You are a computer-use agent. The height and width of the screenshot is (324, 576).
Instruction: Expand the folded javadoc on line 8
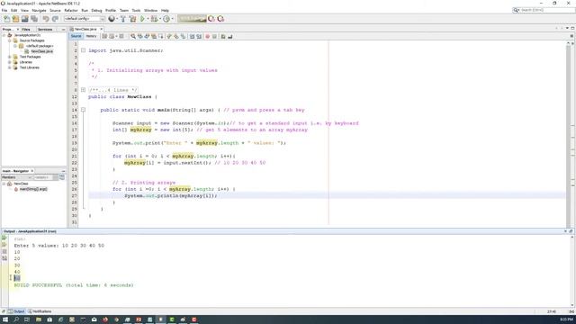point(84,90)
